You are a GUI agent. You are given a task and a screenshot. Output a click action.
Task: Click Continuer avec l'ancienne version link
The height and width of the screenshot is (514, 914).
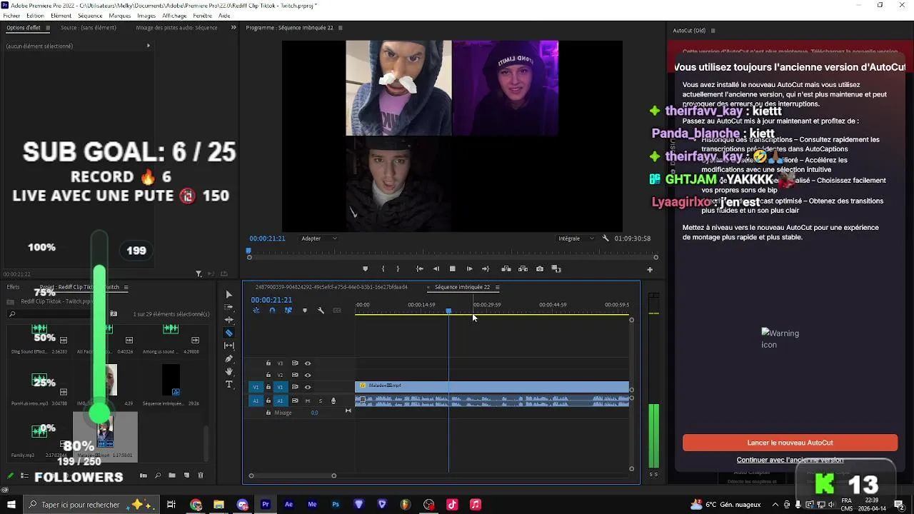tap(790, 460)
